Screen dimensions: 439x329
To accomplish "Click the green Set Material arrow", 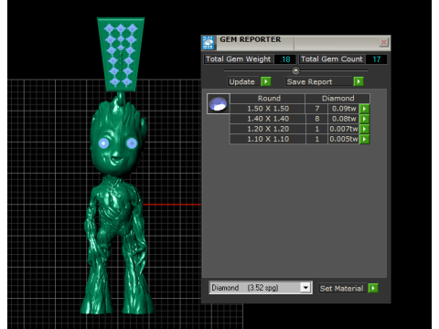I will (x=373, y=288).
